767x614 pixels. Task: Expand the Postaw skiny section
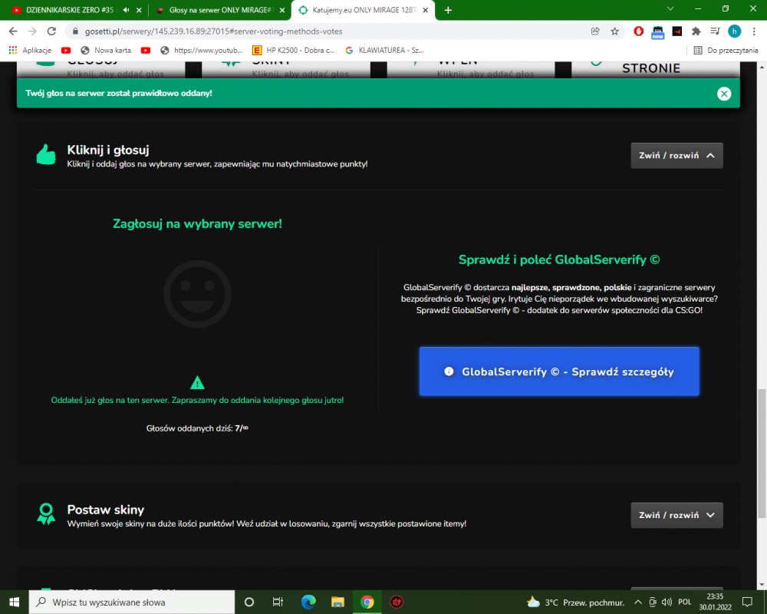click(x=676, y=515)
